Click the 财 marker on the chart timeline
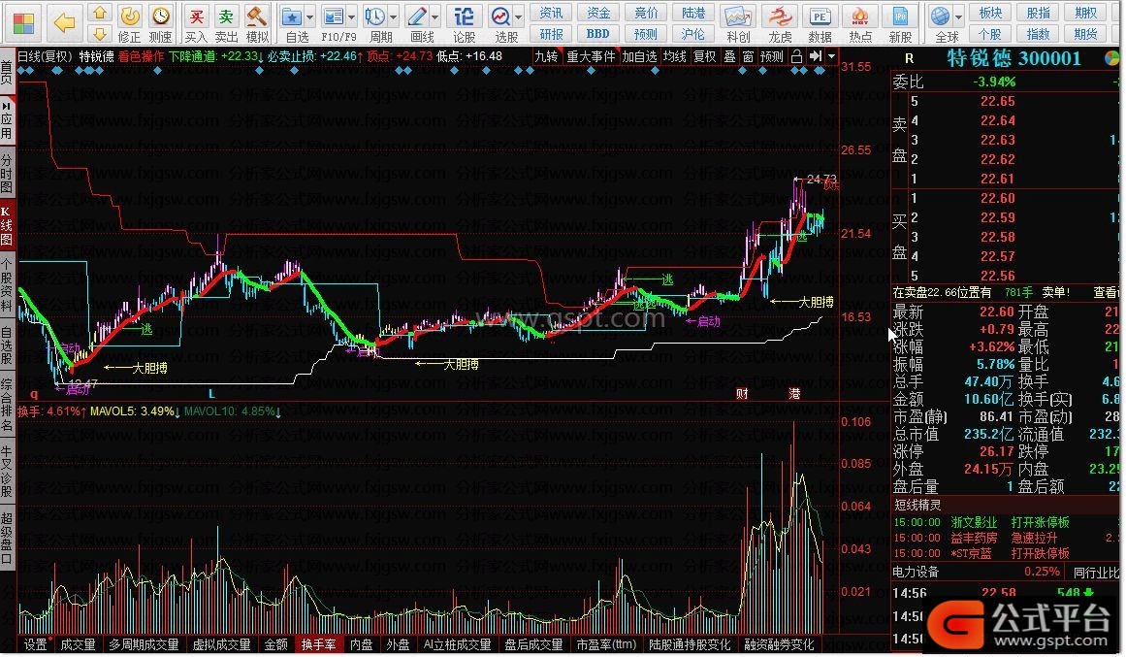This screenshot has height=657, width=1126. coord(743,393)
